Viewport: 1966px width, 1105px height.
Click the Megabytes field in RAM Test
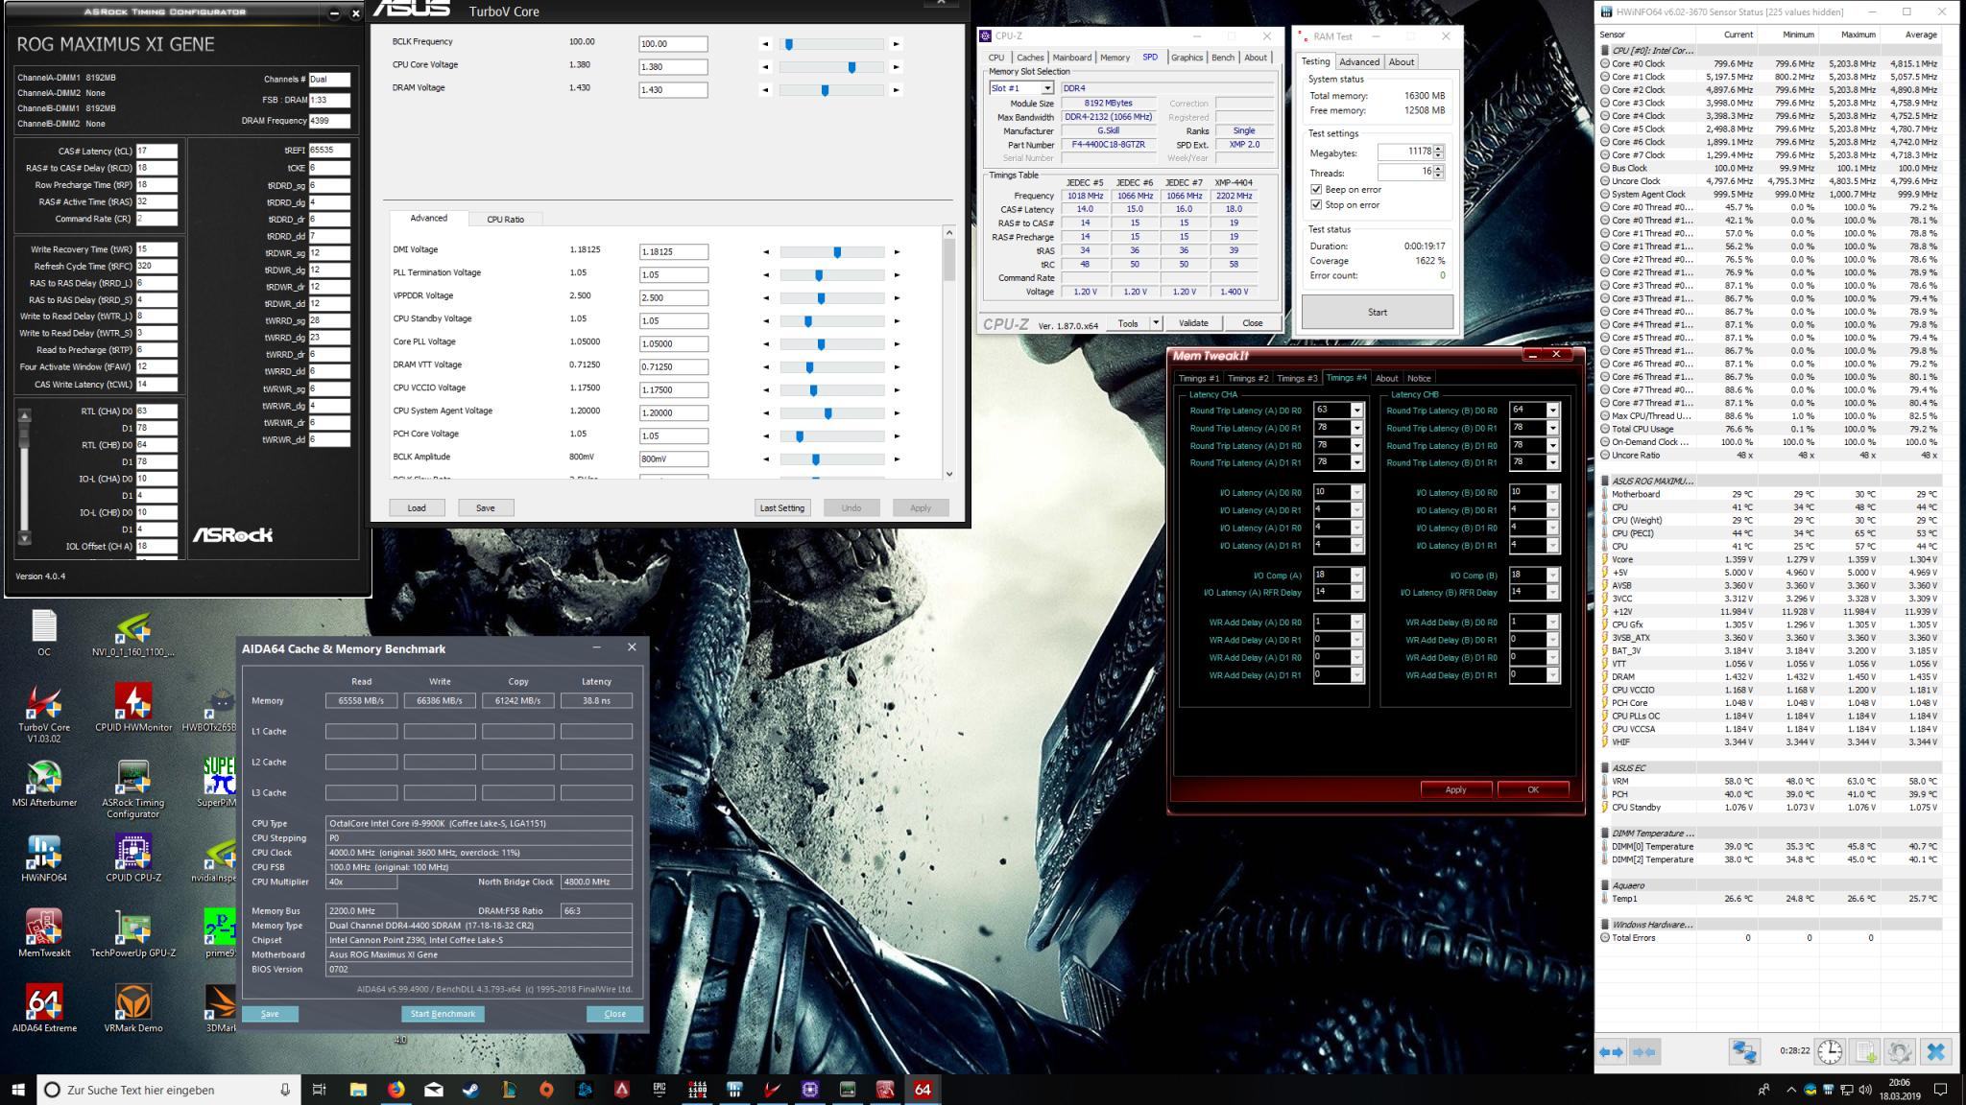[1405, 152]
